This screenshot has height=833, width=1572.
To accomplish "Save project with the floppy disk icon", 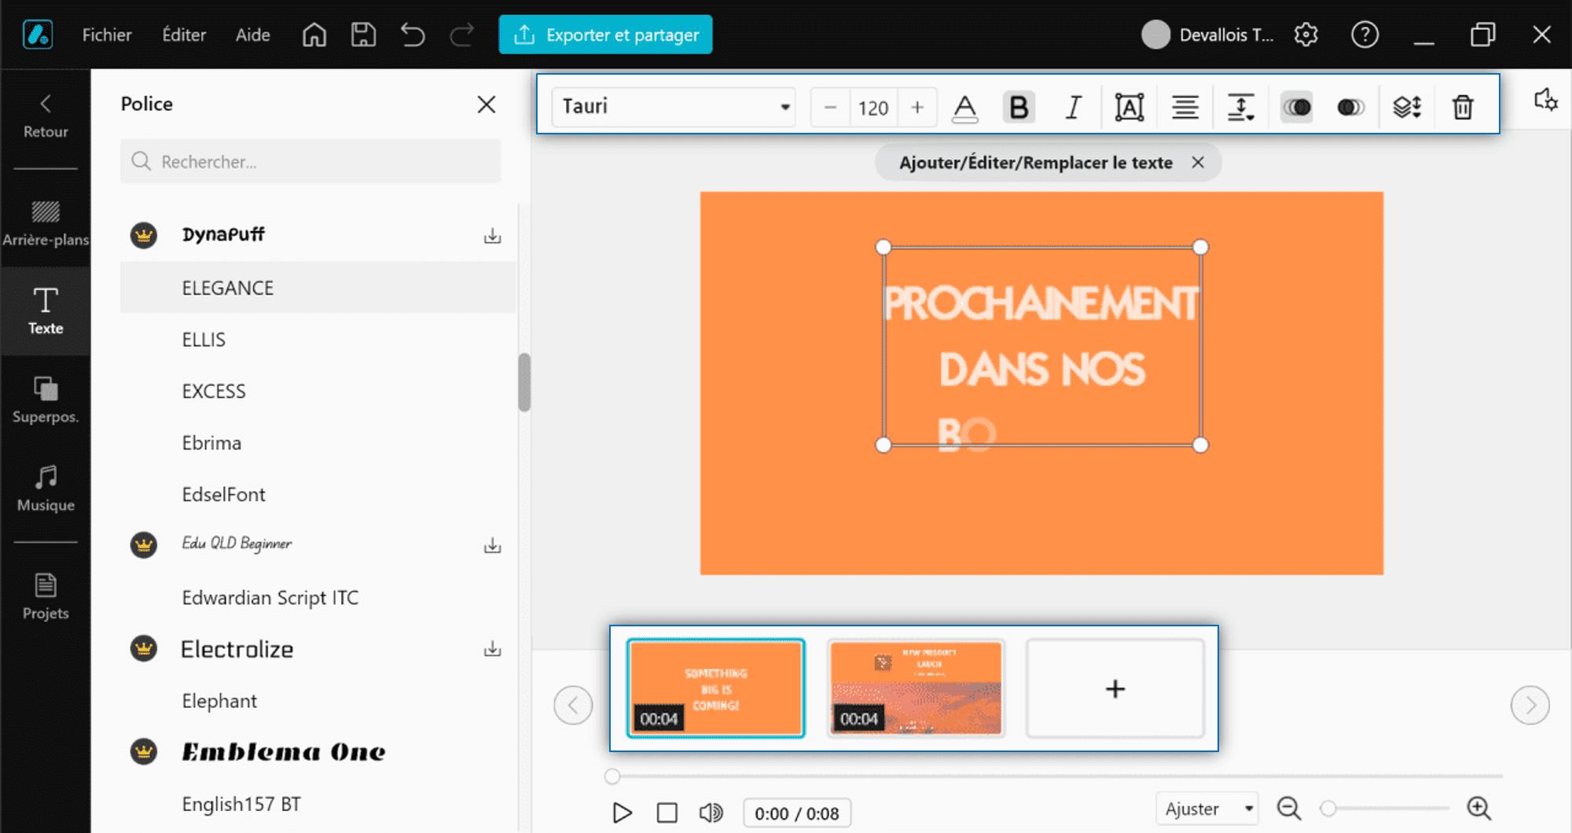I will coord(363,35).
